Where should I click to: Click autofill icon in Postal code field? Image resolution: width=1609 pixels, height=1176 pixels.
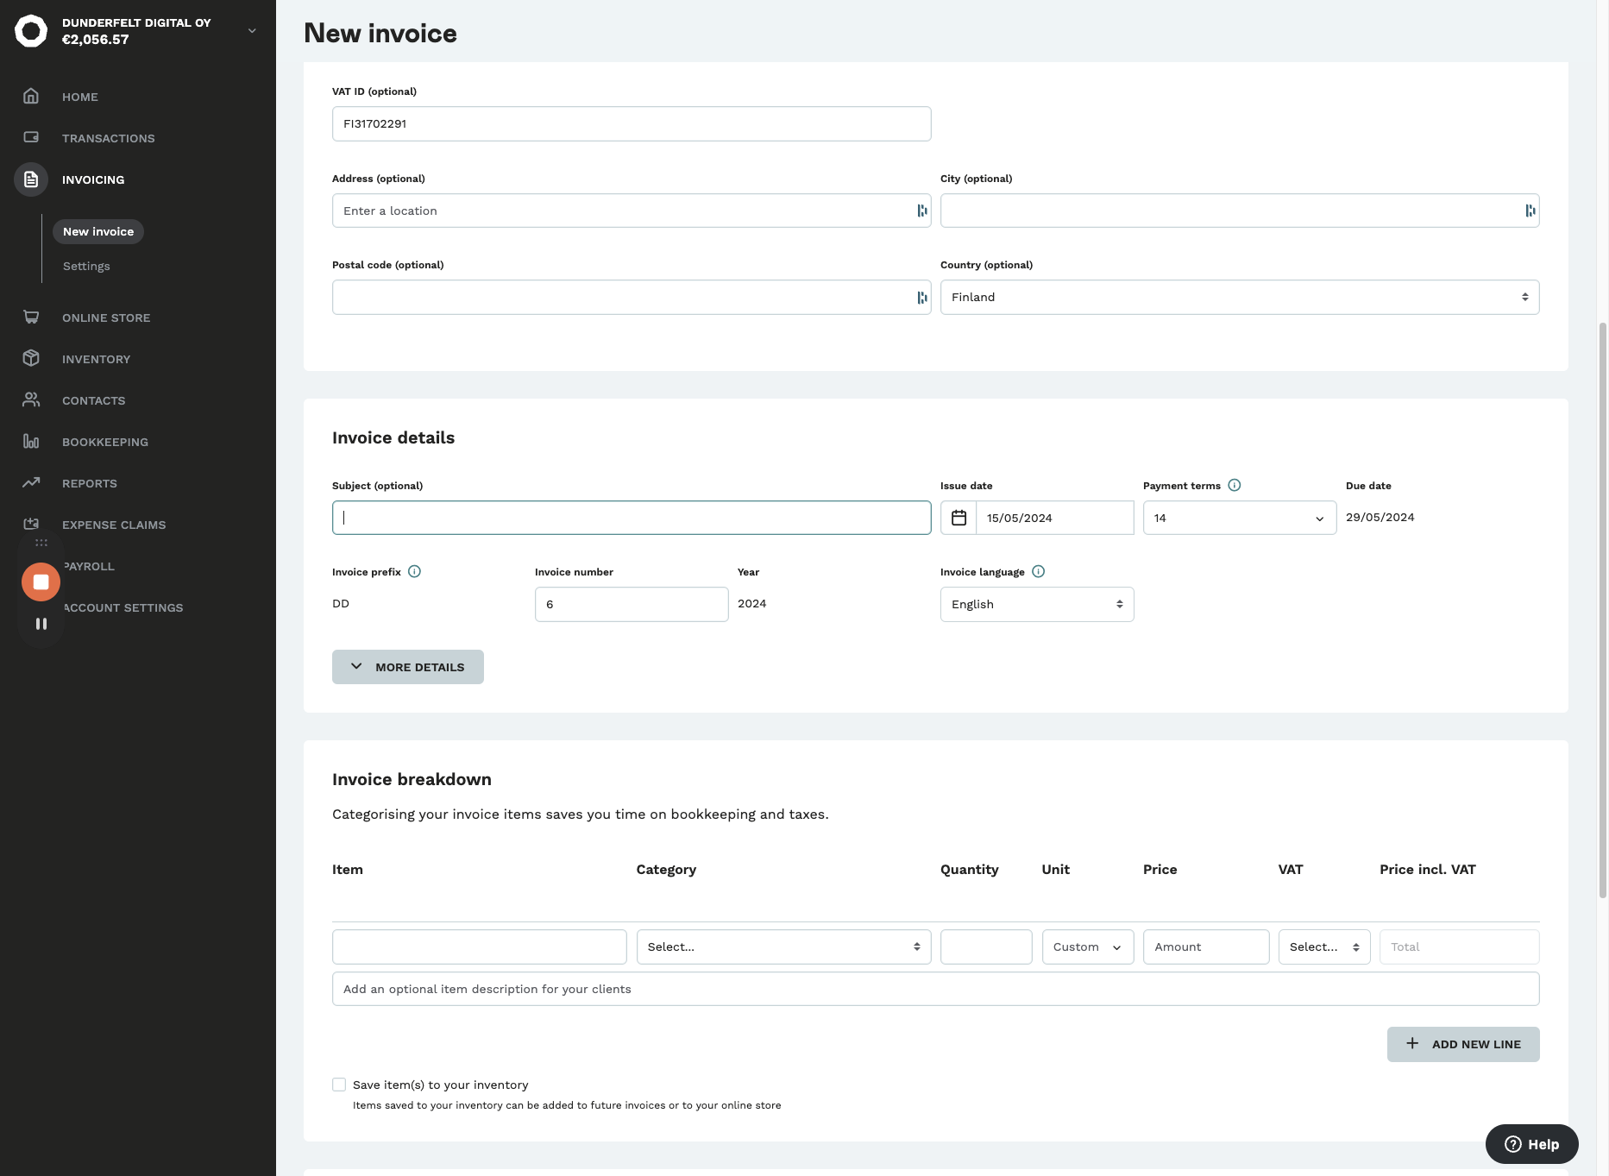pos(922,298)
